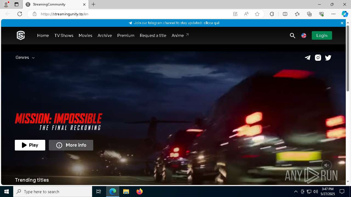The width and height of the screenshot is (351, 197).
Task: Open the UK flag language selector
Action: click(304, 36)
